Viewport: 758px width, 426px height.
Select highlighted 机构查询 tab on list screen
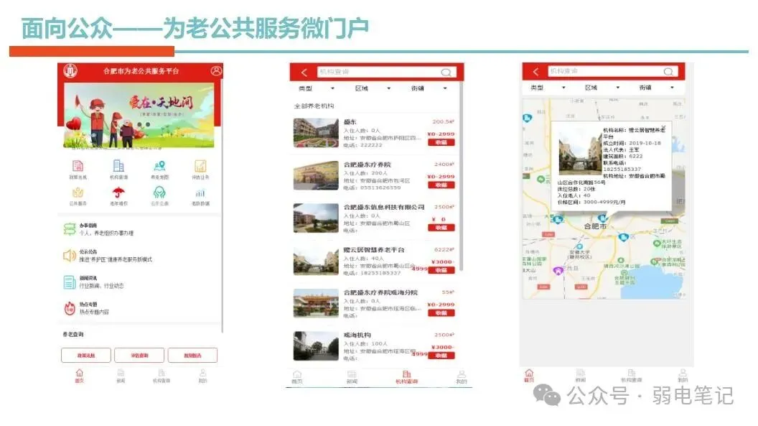(x=406, y=377)
